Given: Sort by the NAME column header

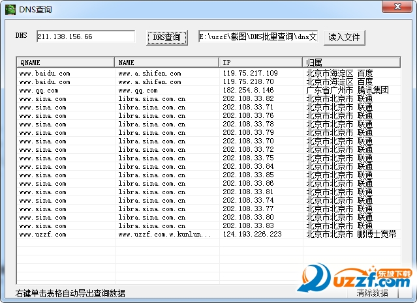Looking at the screenshot, I should [167, 63].
